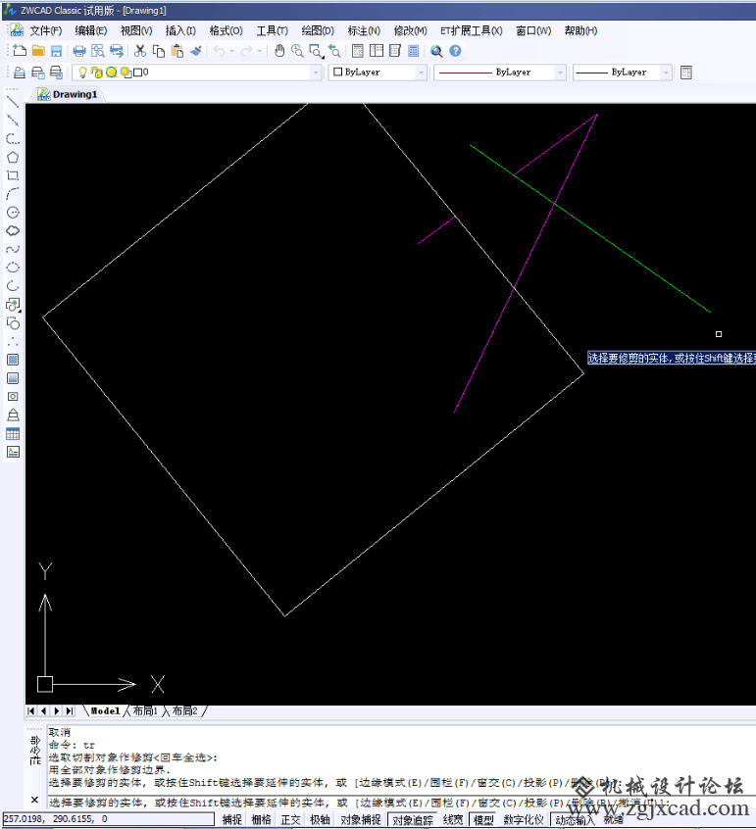
Task: Toggle 对象捕捉 object snap
Action: (x=361, y=819)
